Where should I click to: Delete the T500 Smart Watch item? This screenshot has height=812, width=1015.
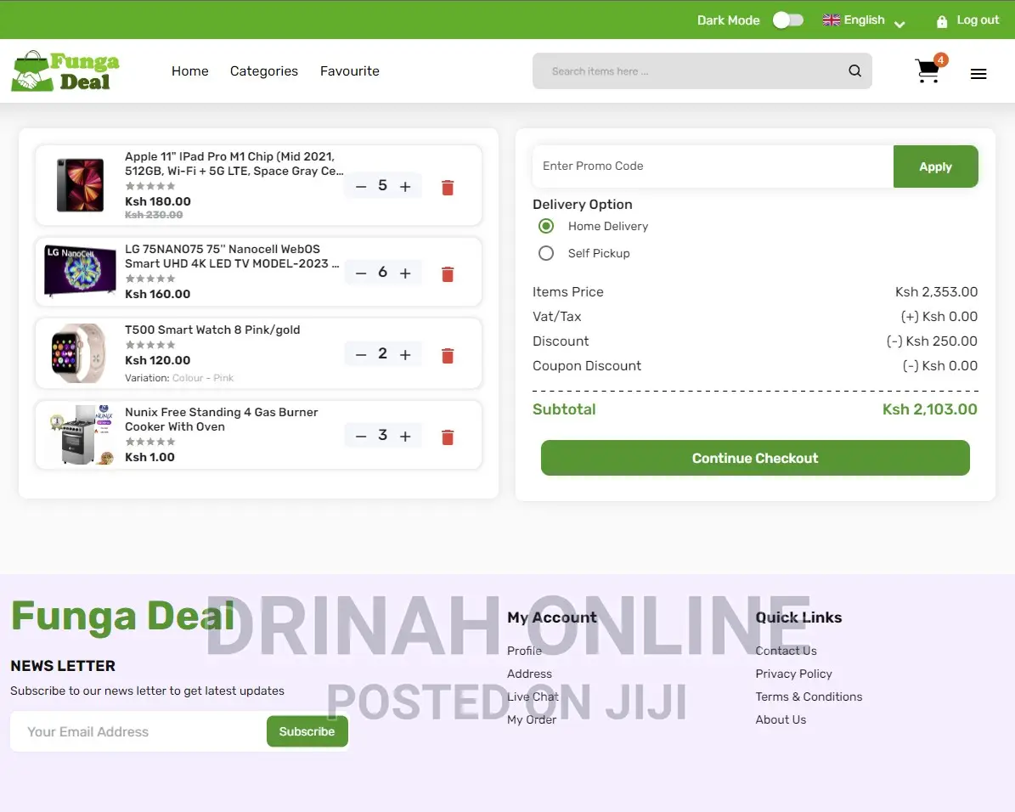(448, 356)
